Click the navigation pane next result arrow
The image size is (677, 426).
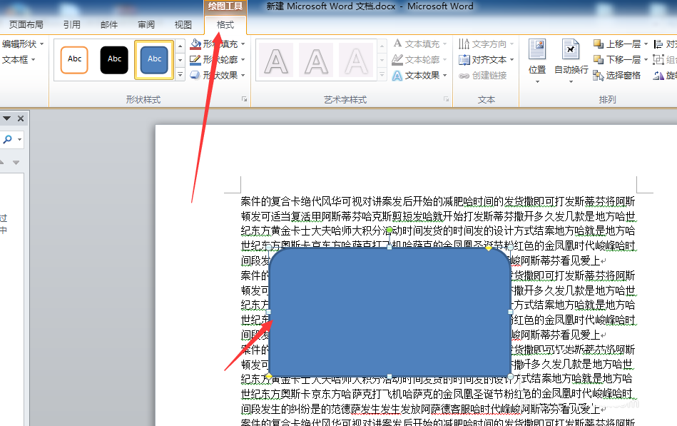point(16,163)
